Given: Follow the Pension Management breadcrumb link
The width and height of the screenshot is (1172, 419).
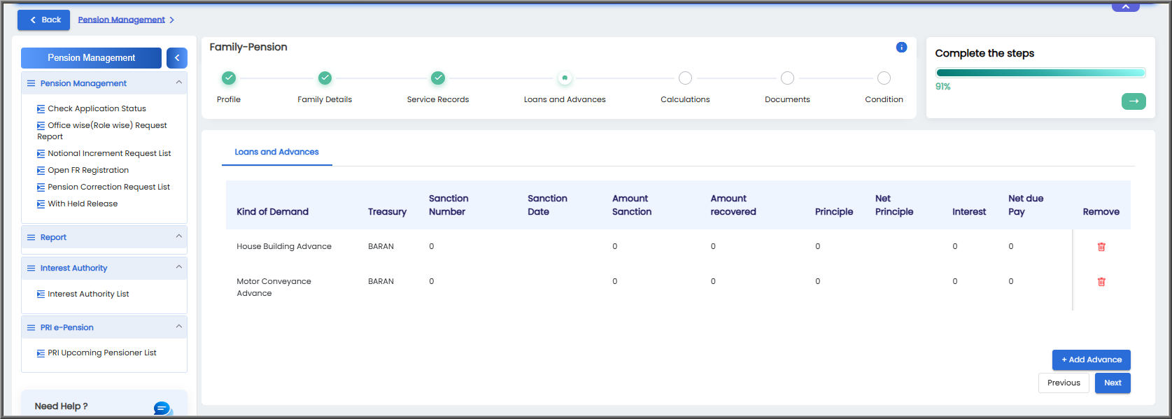Looking at the screenshot, I should coord(121,20).
